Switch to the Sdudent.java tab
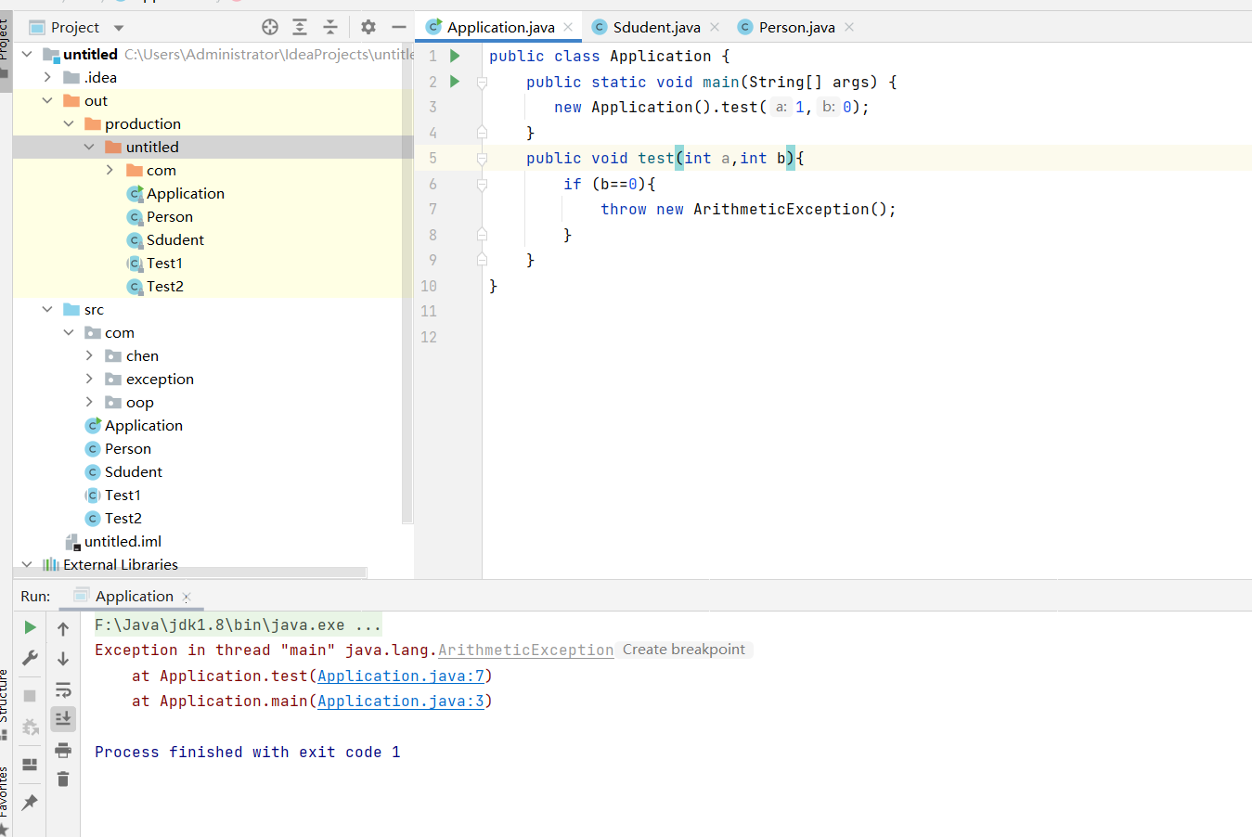 tap(656, 27)
